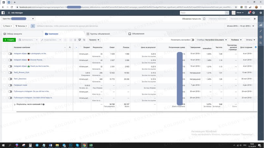Screen dimensions: 264x148
Task: Check the select-all campaigns header checkbox
Action: [x=5, y=47]
